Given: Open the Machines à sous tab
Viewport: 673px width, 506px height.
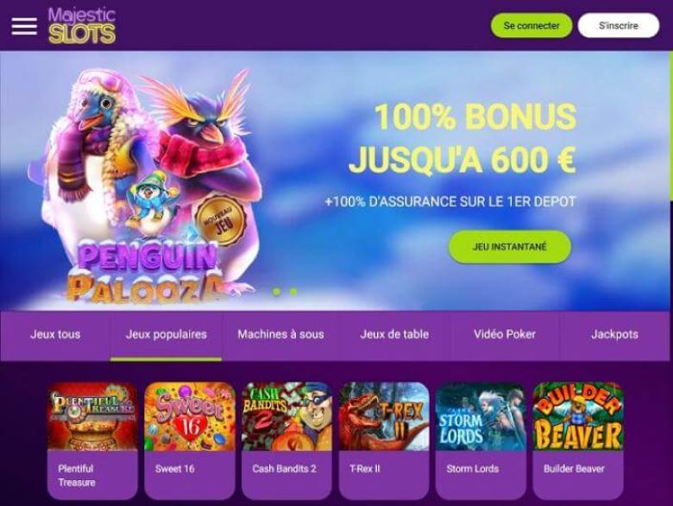Looking at the screenshot, I should point(280,335).
